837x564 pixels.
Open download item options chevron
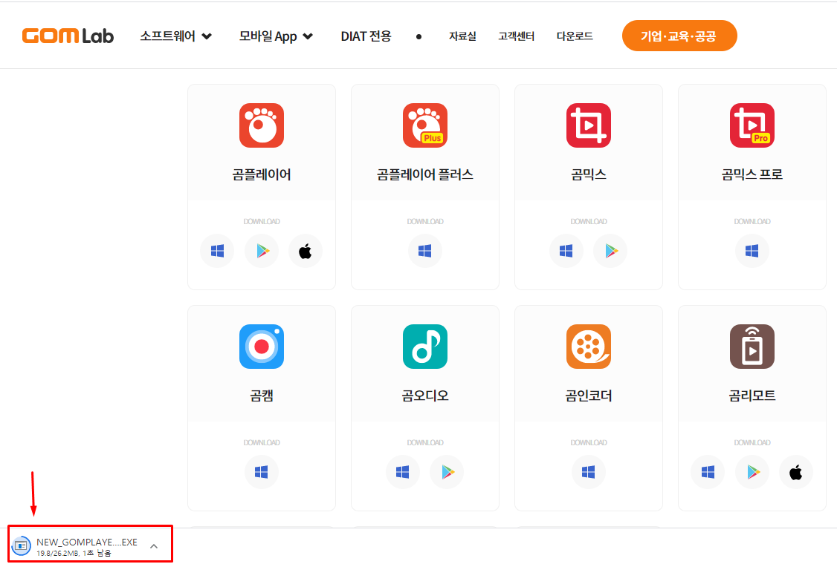154,546
